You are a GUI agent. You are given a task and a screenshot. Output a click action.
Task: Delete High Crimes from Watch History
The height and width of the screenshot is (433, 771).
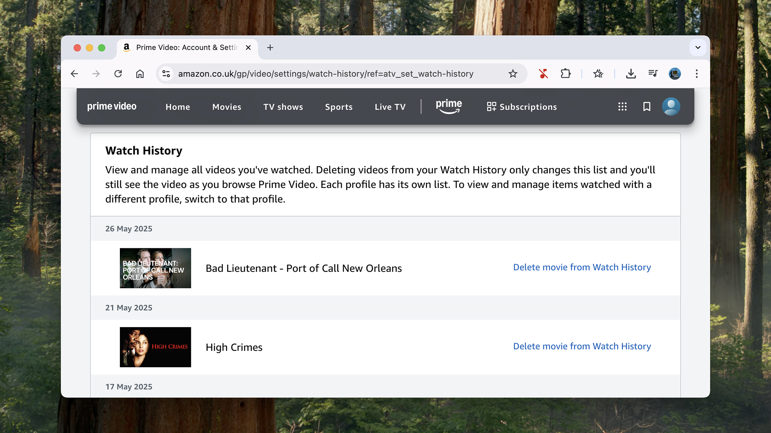(582, 346)
